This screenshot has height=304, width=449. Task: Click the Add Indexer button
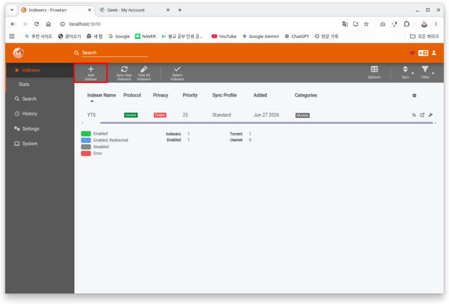(x=91, y=73)
